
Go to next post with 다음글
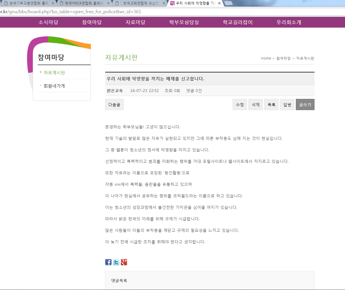point(114,105)
